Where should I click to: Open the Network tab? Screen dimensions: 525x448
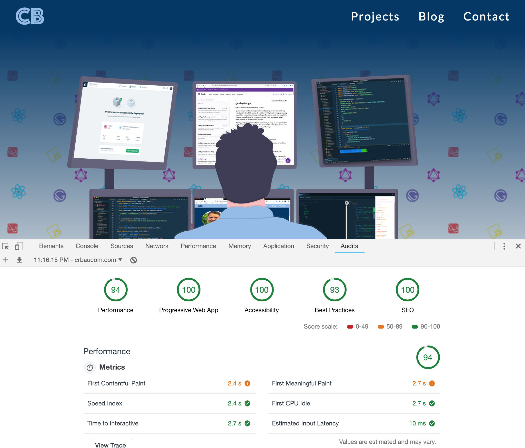coord(157,246)
